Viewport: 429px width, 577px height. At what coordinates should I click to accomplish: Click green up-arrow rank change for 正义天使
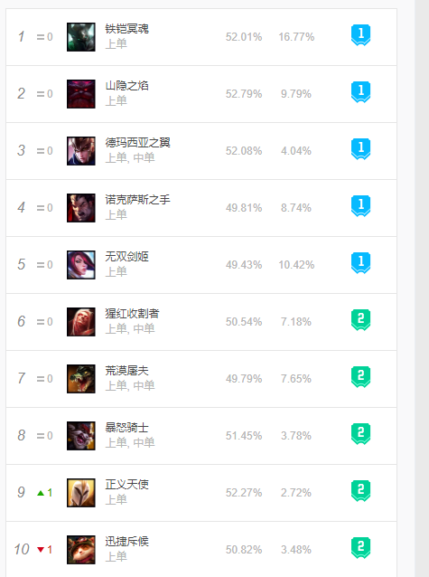pyautogui.click(x=45, y=493)
